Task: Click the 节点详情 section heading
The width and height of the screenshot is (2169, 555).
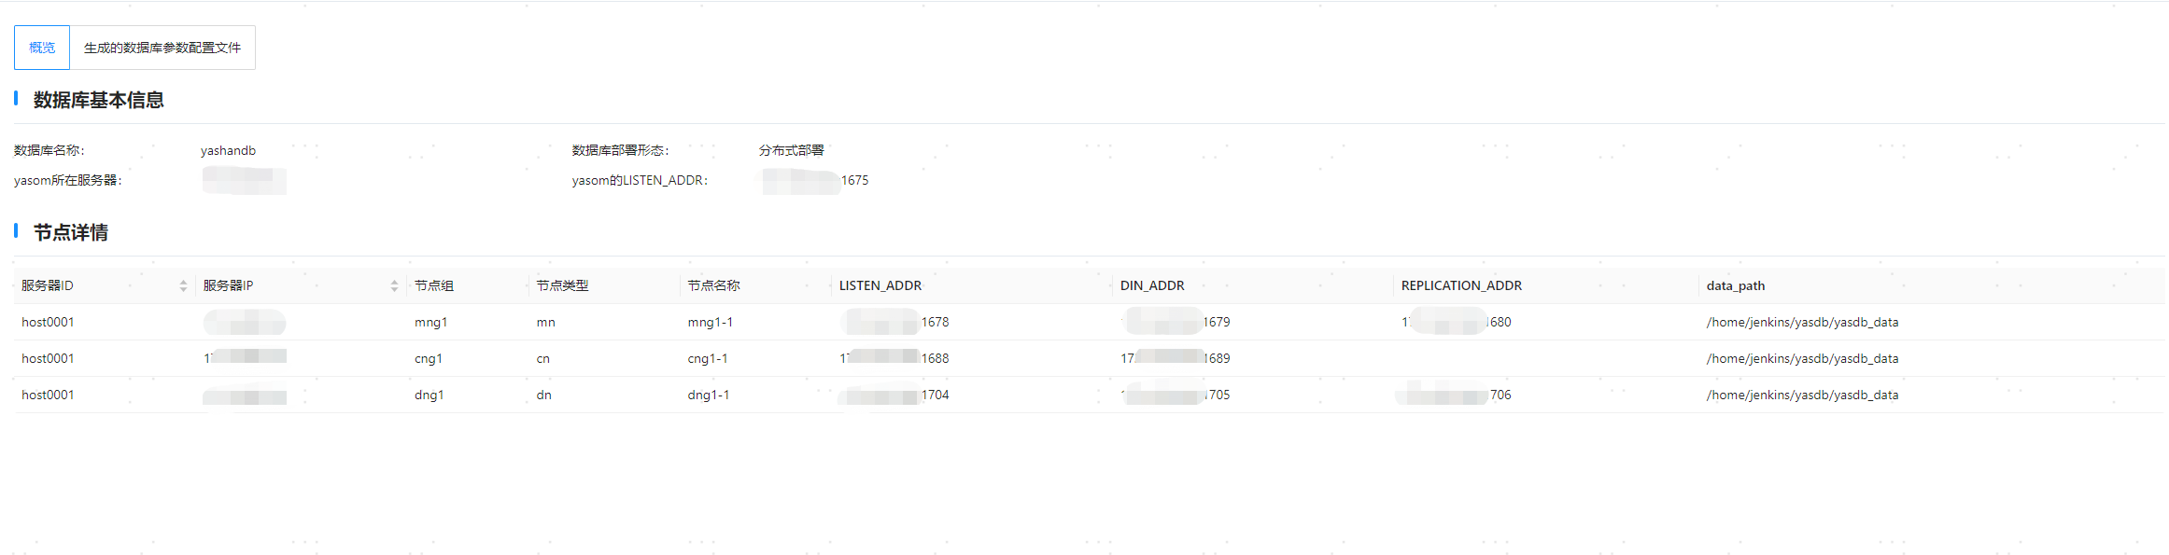Action: (x=70, y=233)
